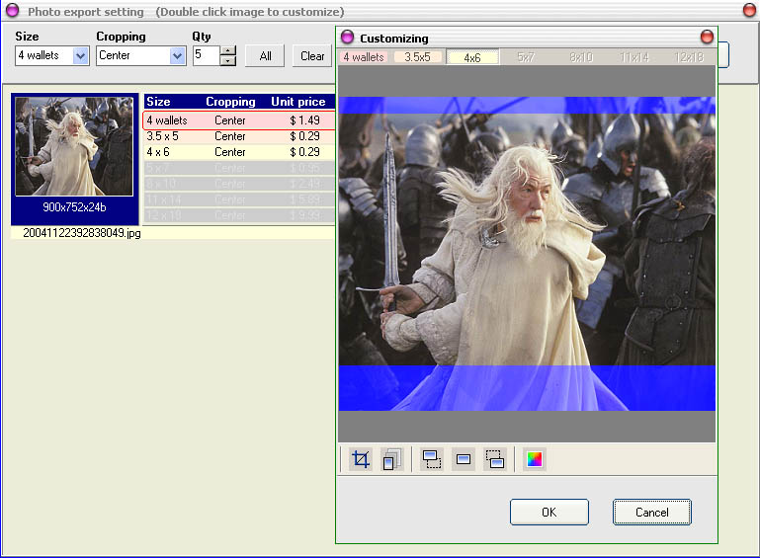Click the Cancel button
The image size is (760, 558).
point(652,512)
